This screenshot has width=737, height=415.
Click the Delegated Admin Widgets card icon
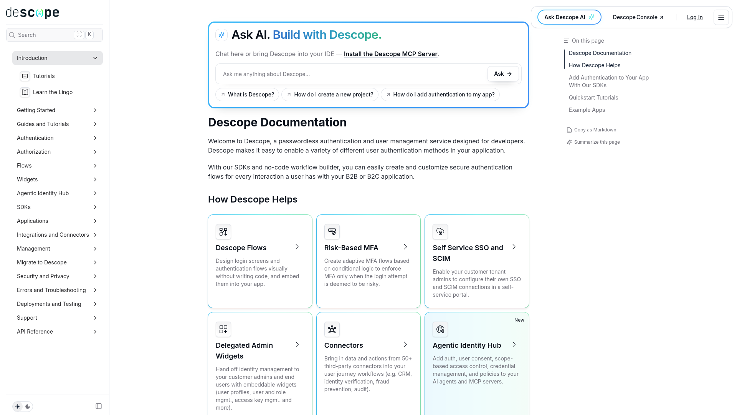pyautogui.click(x=223, y=329)
